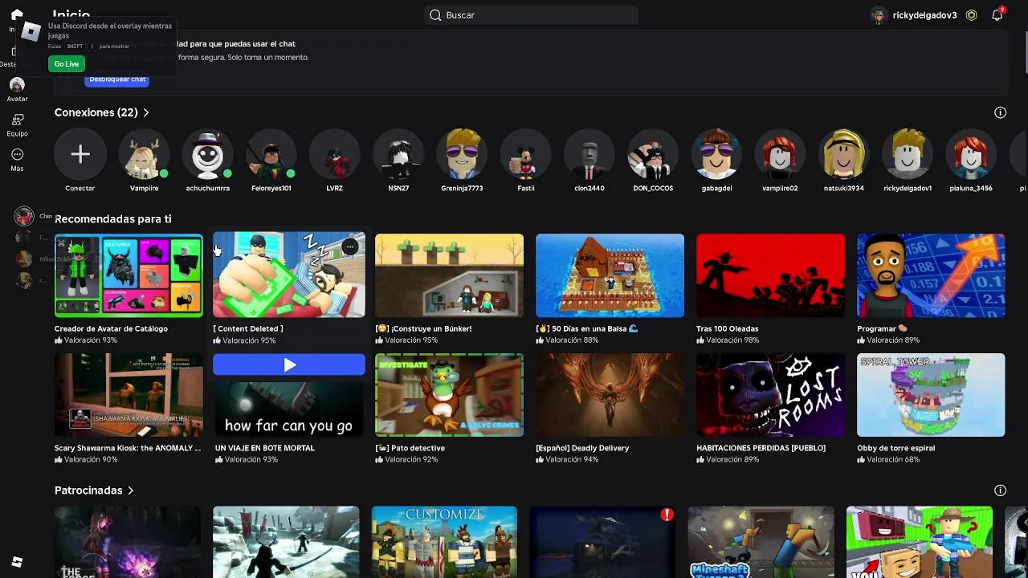The height and width of the screenshot is (578, 1028).
Task: Click the Go Live button
Action: tap(67, 64)
